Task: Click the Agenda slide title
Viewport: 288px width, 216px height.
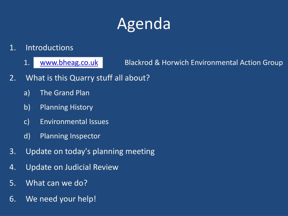Action: (144, 24)
